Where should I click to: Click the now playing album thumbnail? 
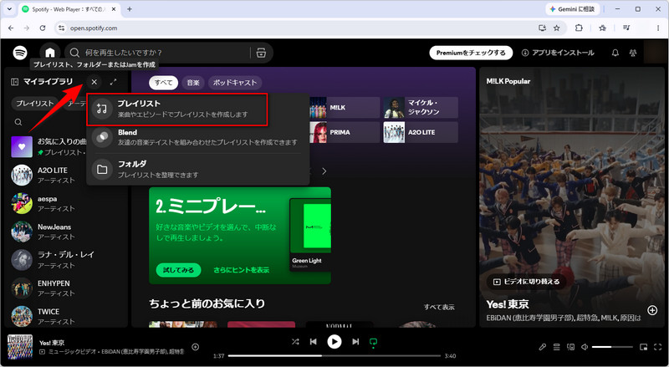[x=20, y=347]
